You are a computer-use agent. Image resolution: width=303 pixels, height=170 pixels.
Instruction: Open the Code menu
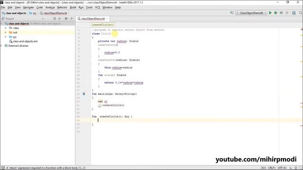[39, 8]
